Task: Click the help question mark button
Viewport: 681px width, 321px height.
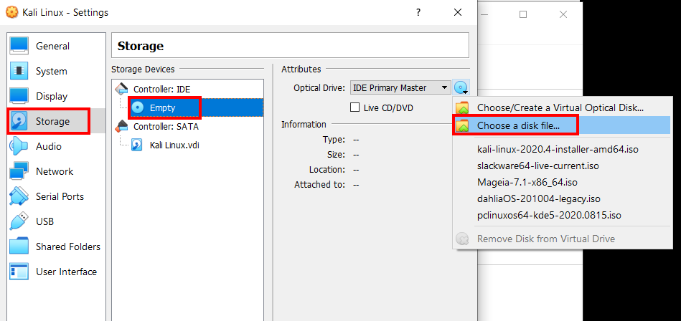Action: (x=418, y=12)
